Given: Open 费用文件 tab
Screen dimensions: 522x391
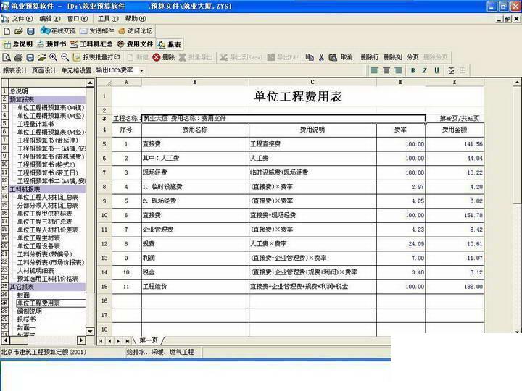Looking at the screenshot, I should (x=135, y=44).
